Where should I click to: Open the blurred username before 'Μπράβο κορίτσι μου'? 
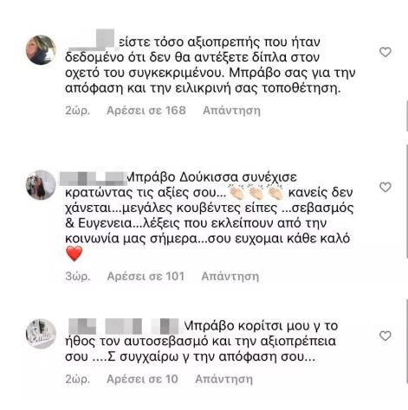click(x=125, y=326)
